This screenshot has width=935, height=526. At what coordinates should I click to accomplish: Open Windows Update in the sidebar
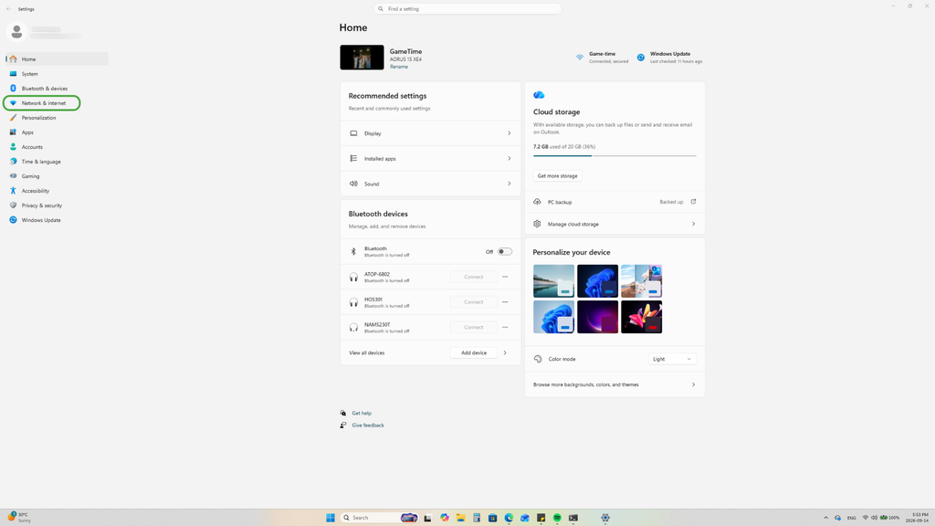[x=57, y=220]
